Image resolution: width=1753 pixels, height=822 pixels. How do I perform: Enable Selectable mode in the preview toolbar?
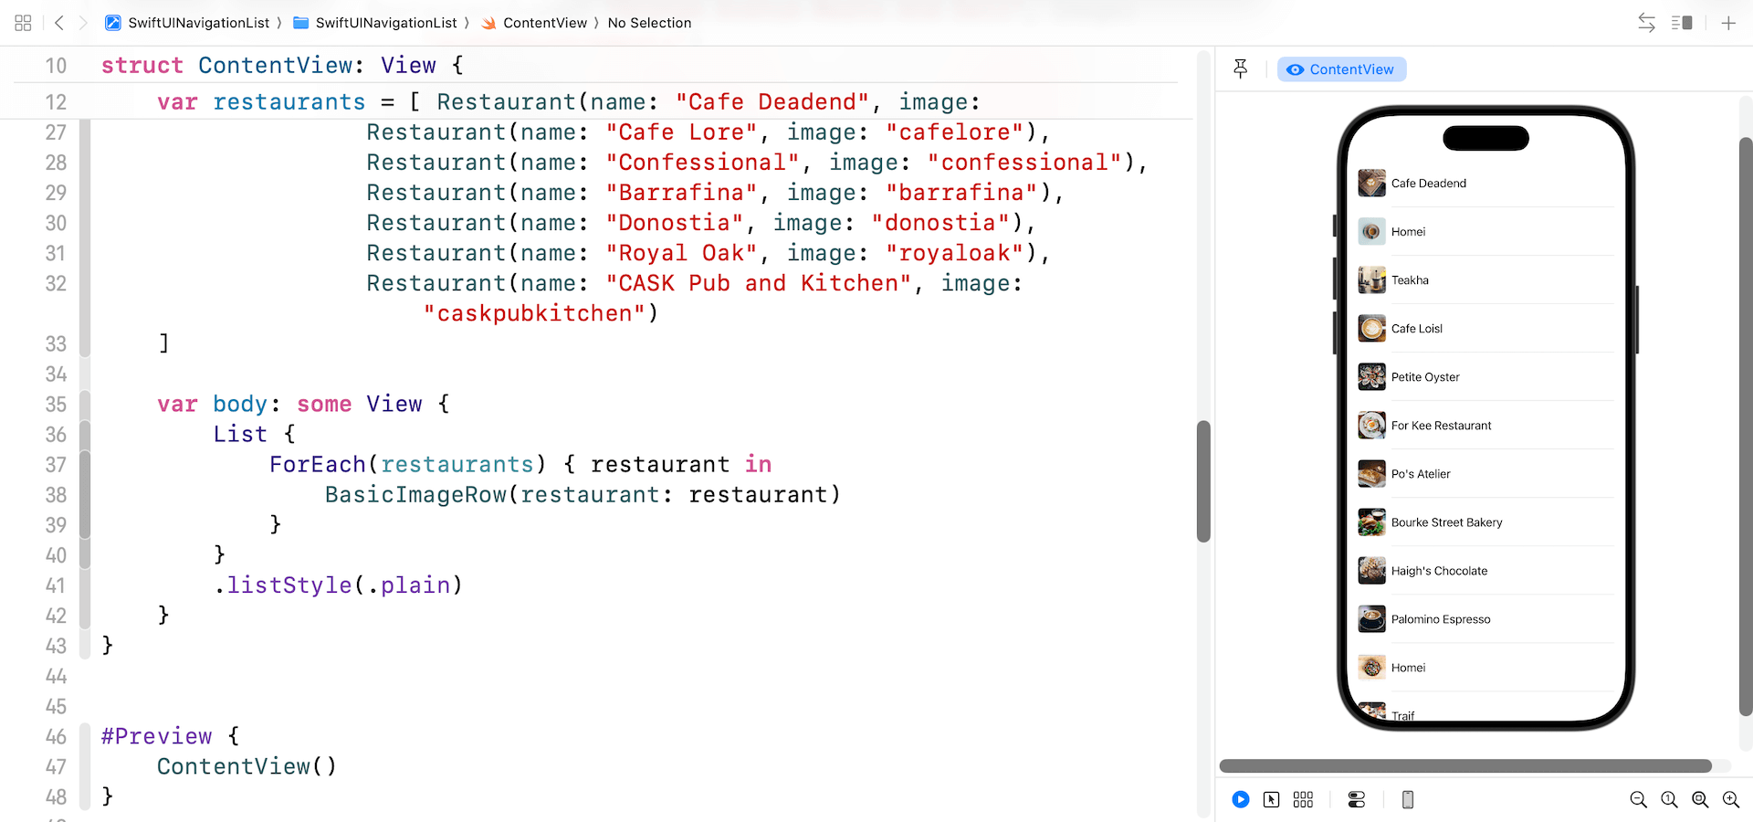click(1272, 799)
